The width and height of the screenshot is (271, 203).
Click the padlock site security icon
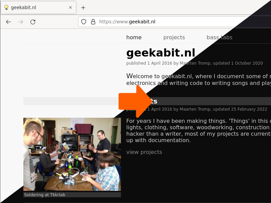[93, 22]
